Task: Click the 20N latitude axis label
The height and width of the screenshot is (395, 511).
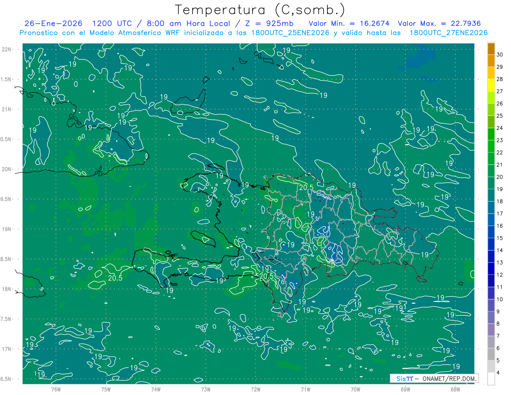Action: tap(6, 169)
